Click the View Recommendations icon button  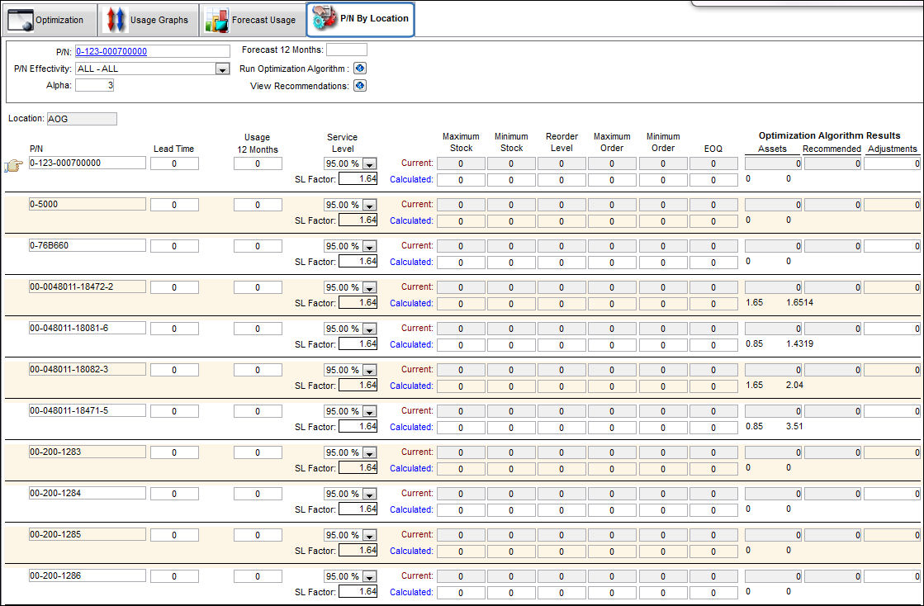[x=359, y=85]
